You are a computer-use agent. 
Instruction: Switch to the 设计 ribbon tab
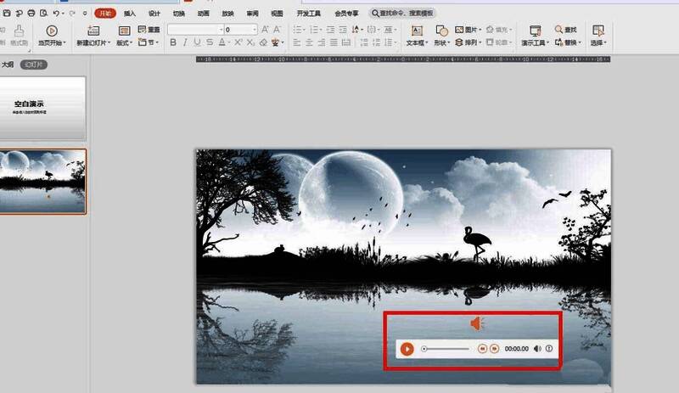point(154,14)
